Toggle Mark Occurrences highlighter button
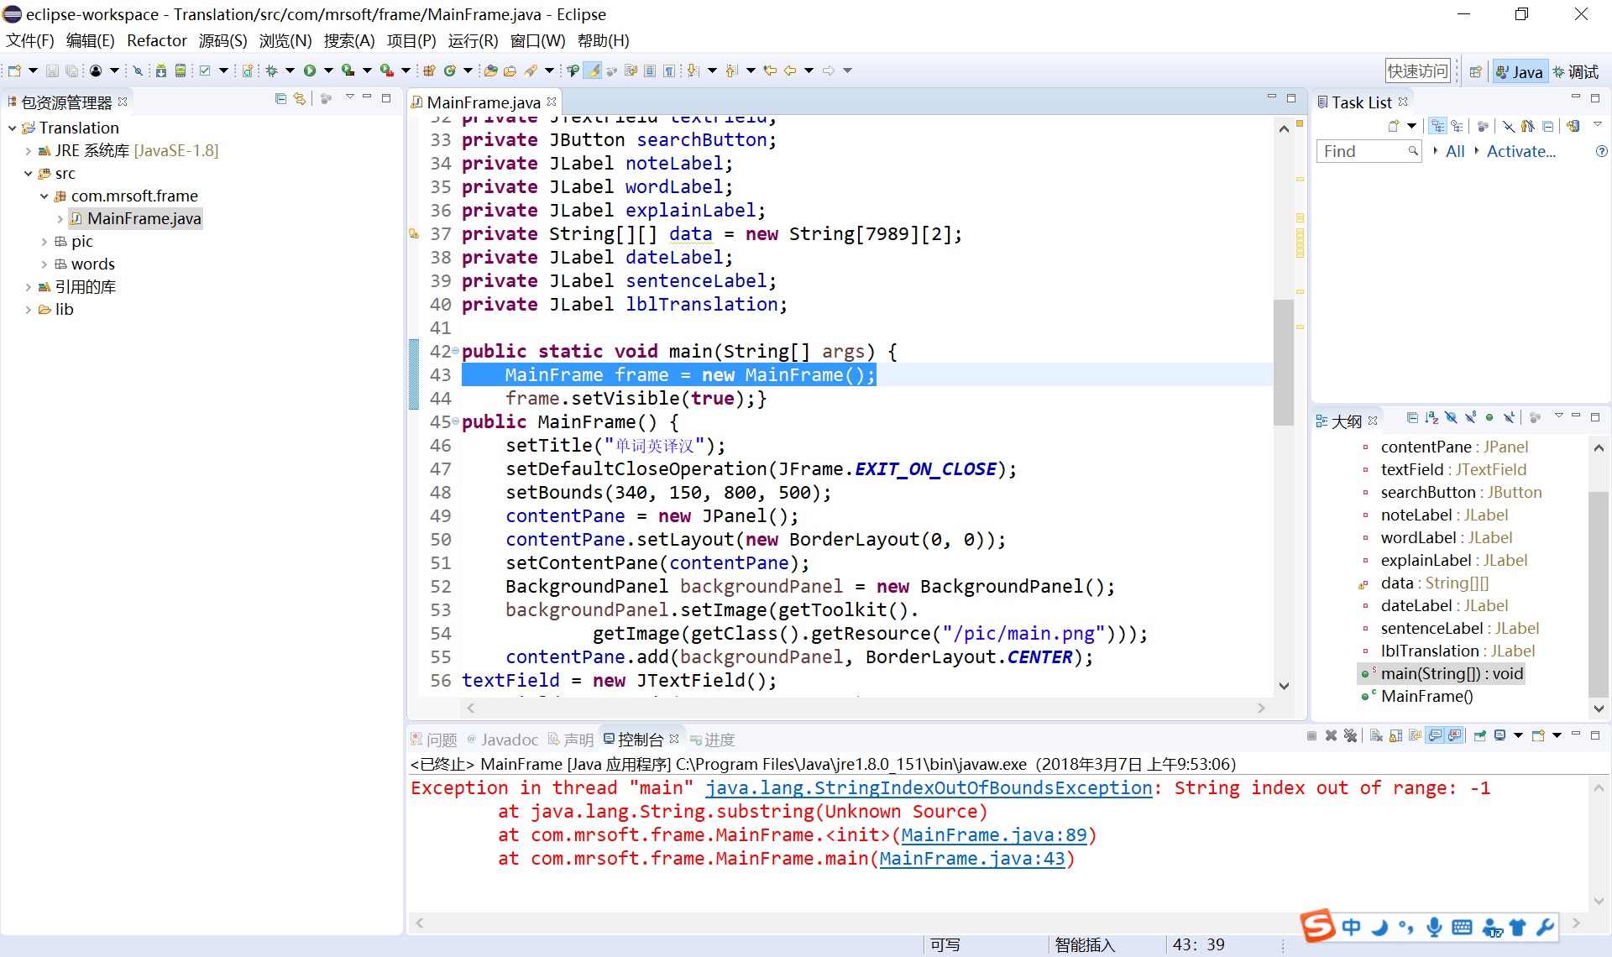 tap(593, 71)
